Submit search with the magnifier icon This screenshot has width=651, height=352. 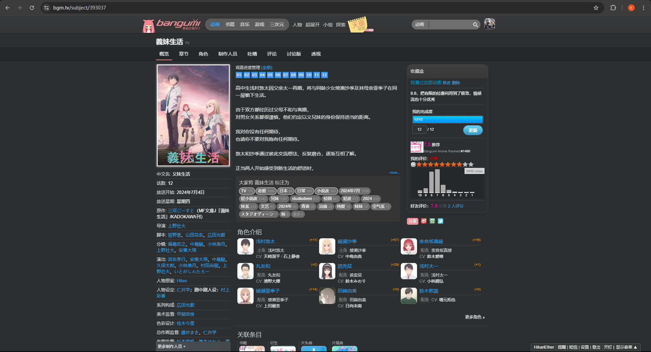click(x=475, y=24)
